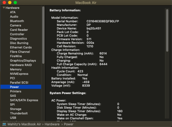The width and height of the screenshot is (172, 127).
Task: Click the Condition value Normal
Action: 83,75
